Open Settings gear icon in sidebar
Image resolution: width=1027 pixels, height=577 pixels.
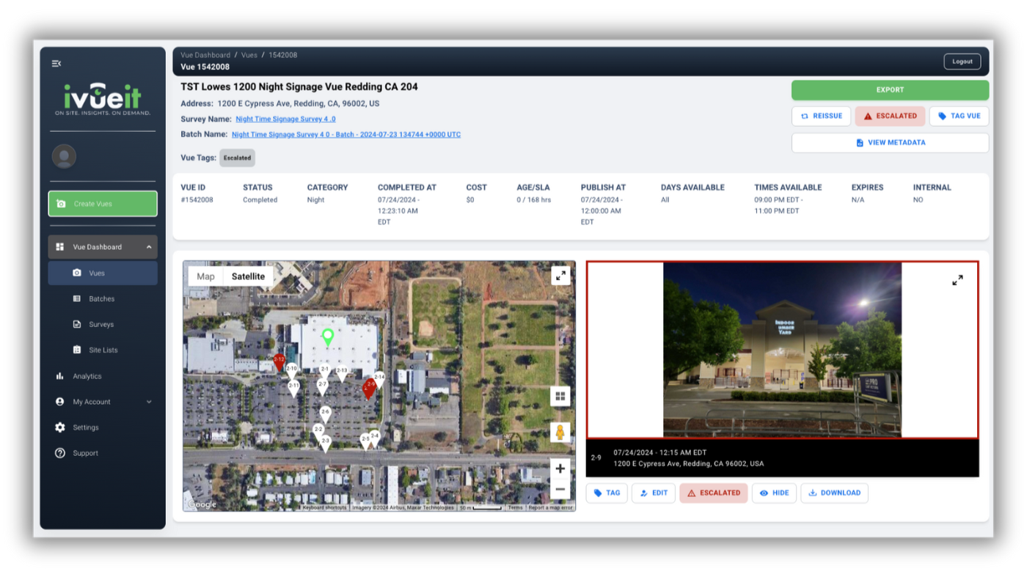click(60, 427)
